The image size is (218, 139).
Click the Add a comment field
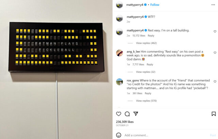click(x=166, y=135)
